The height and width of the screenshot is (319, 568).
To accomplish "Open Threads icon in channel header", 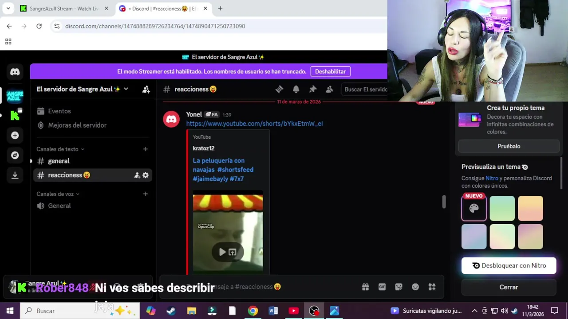I will 279,89.
